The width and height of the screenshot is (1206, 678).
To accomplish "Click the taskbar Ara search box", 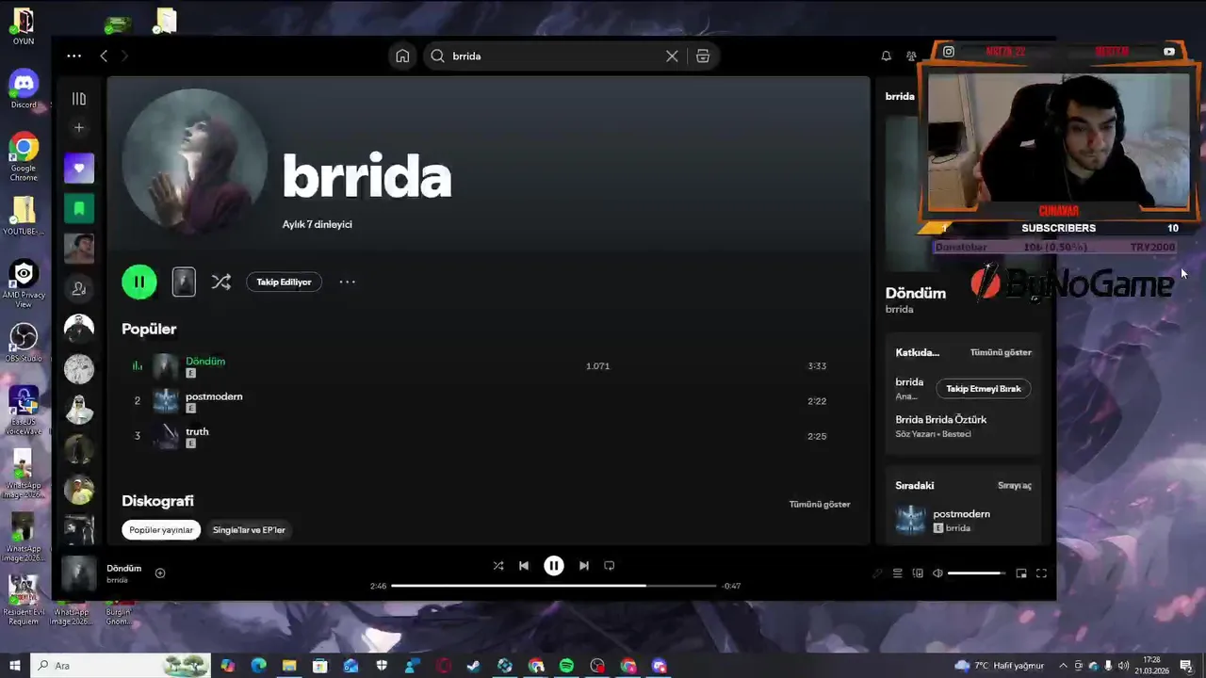I will [122, 666].
